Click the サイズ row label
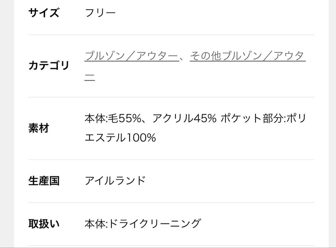This screenshot has height=248, width=336. click(x=44, y=13)
